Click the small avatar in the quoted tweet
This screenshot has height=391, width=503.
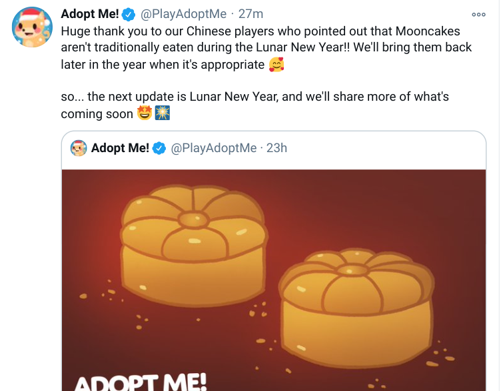[79, 148]
